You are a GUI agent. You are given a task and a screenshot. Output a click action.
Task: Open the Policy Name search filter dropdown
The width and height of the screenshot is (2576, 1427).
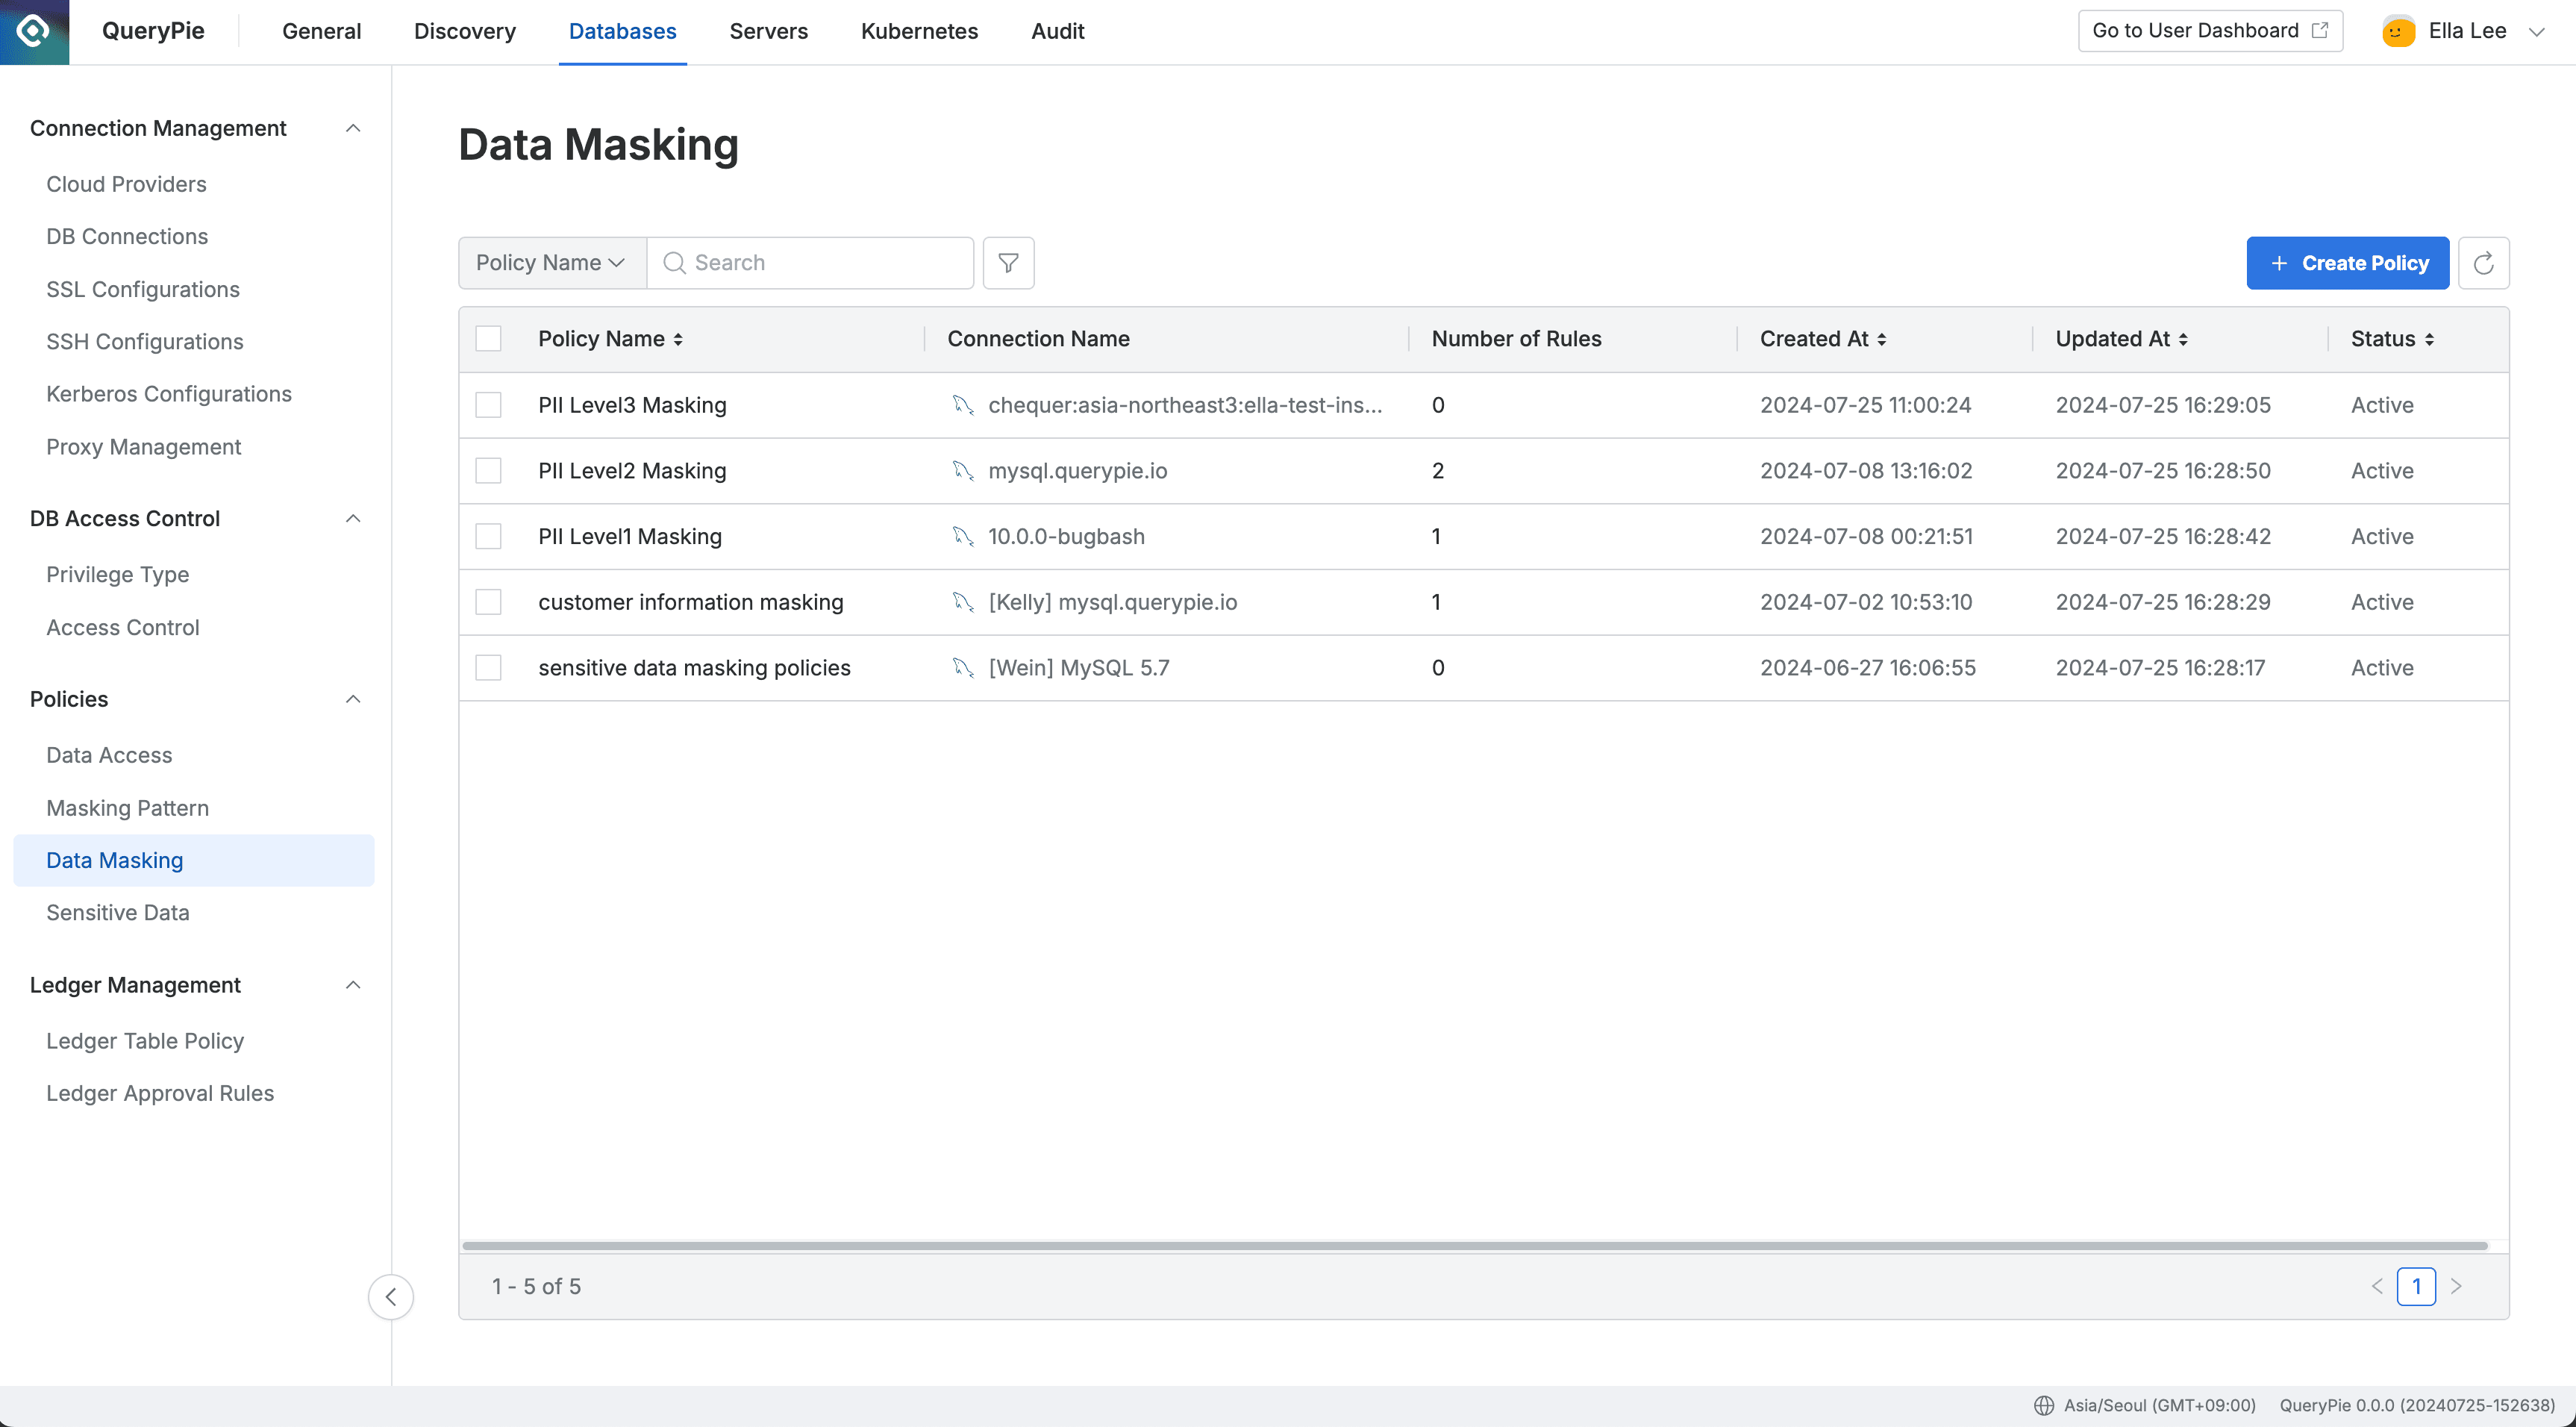click(x=549, y=262)
